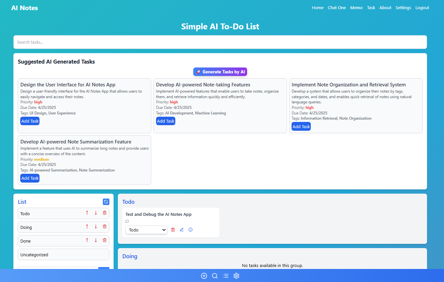444x282 pixels.
Task: Click the Search tasks input field
Action: (x=220, y=42)
